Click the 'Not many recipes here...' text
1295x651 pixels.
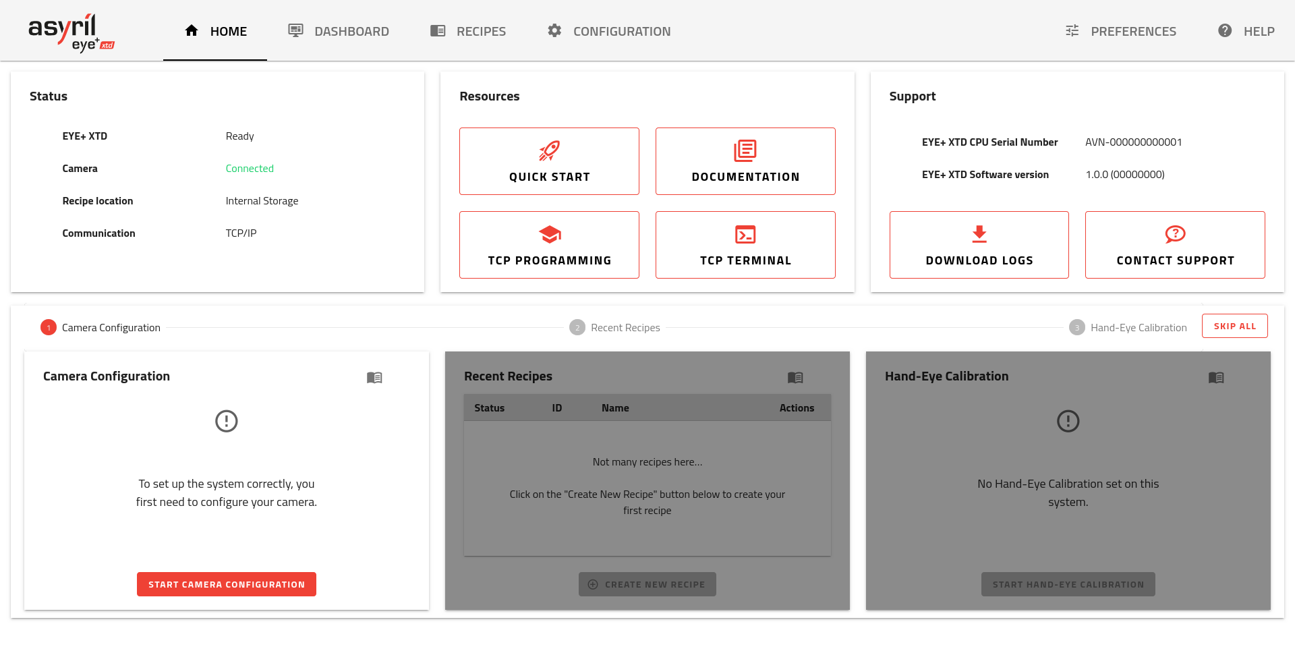647,462
